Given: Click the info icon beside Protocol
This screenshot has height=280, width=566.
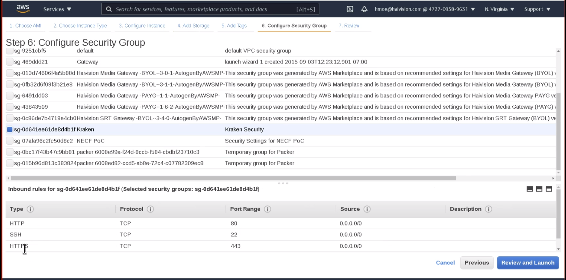Looking at the screenshot, I should click(x=150, y=209).
